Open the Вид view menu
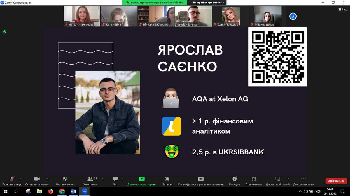Screen dimensions: 350x196 pyautogui.click(x=342, y=10)
